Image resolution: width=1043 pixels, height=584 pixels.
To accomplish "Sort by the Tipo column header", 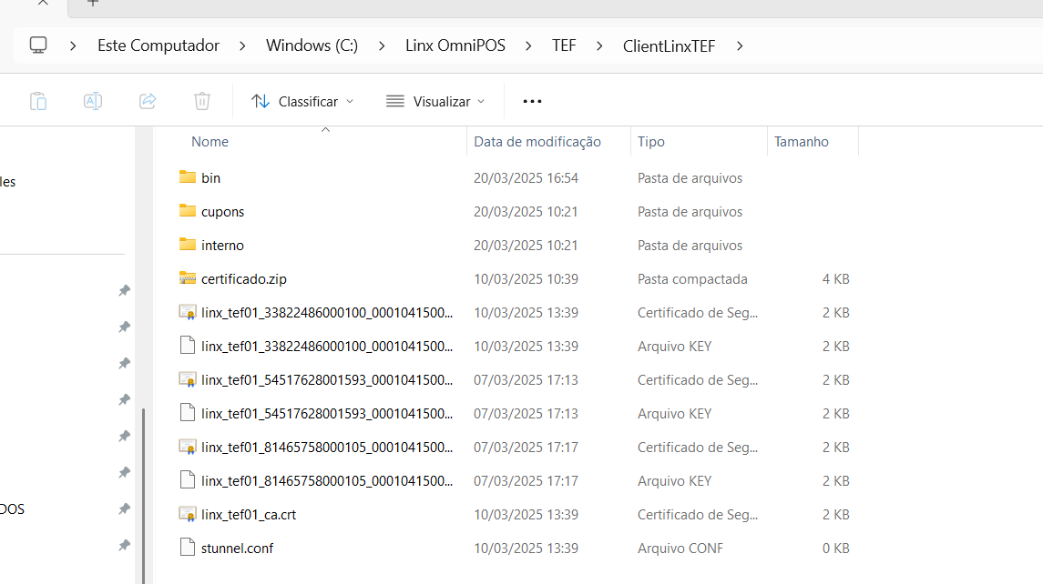I will tap(651, 142).
